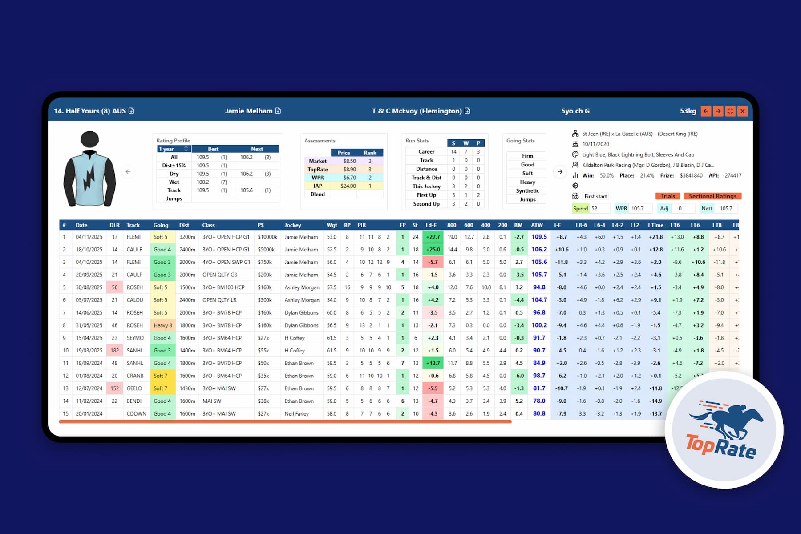The height and width of the screenshot is (534, 801).
Task: Select the 04/11/2025 FLEMI run row
Action: coord(399,237)
